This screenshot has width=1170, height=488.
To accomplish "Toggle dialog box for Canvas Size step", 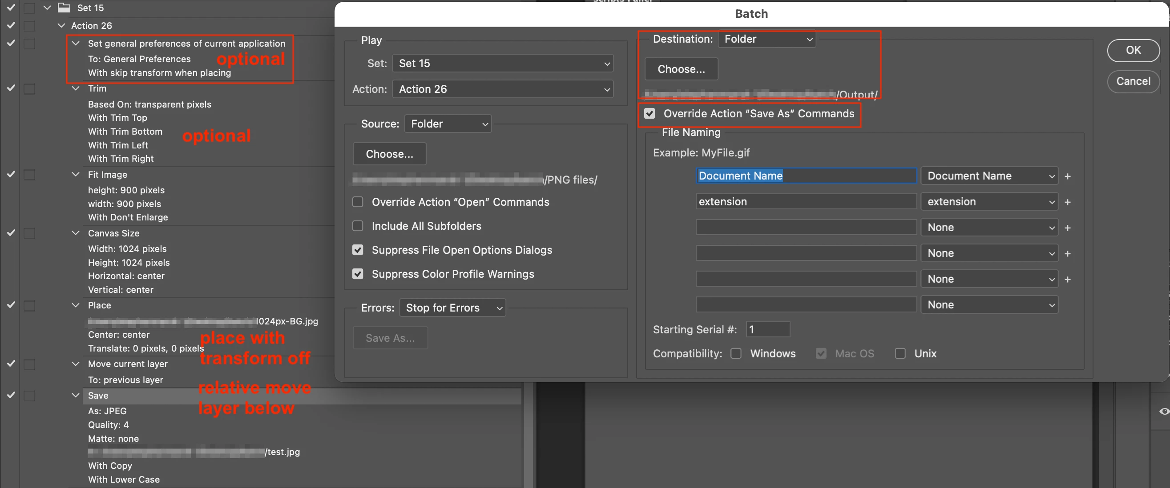I will click(x=29, y=233).
